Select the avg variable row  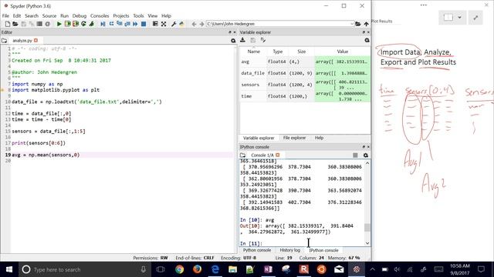point(305,62)
